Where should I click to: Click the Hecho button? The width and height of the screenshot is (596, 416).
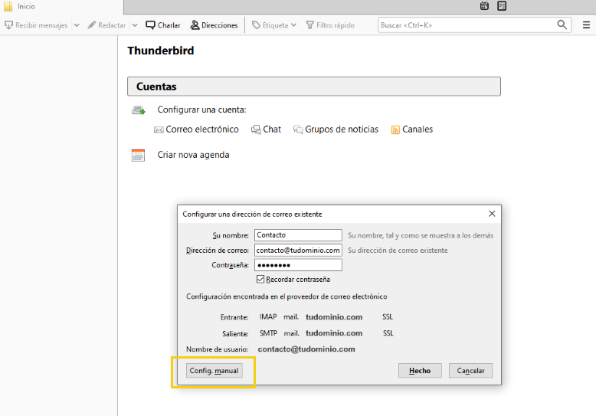[420, 371]
